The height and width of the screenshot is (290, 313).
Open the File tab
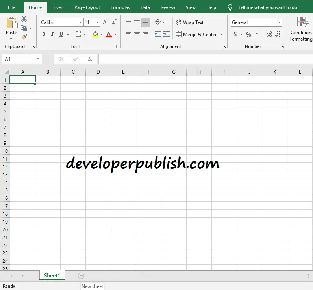click(11, 7)
